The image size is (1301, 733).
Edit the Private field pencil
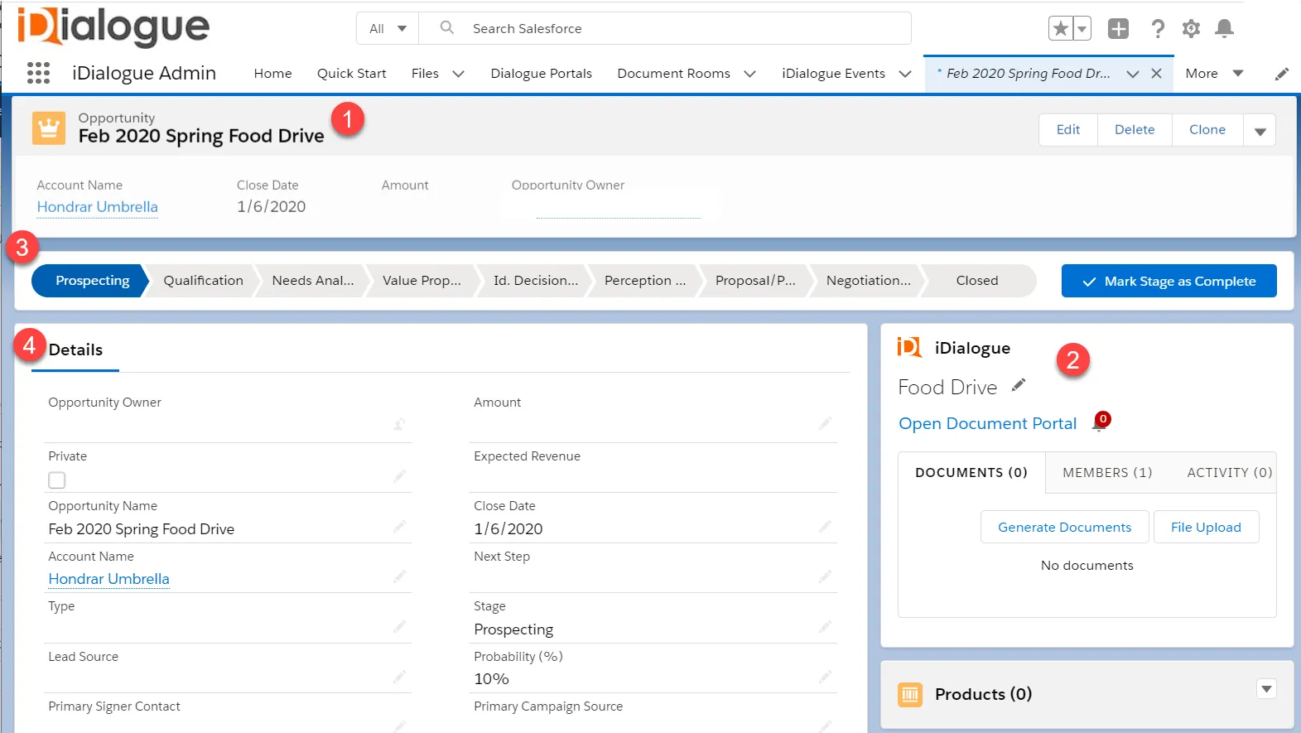point(399,476)
